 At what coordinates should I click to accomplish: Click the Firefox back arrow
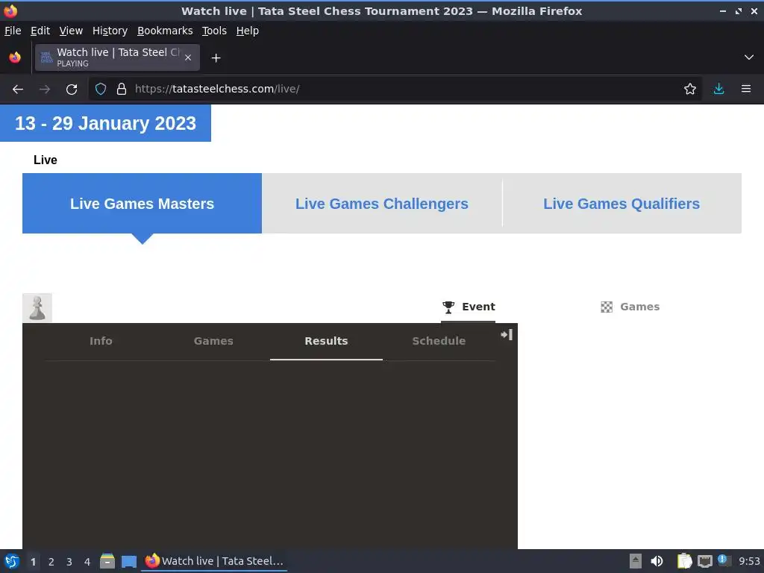pyautogui.click(x=18, y=90)
